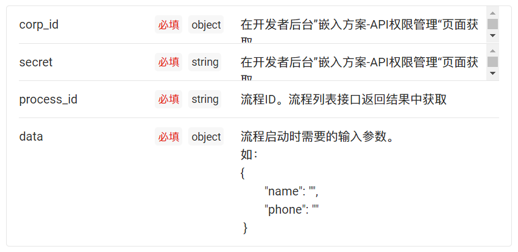The width and height of the screenshot is (518, 252).
Task: Click scroll up arrow in corp_id description
Action: tap(492, 13)
